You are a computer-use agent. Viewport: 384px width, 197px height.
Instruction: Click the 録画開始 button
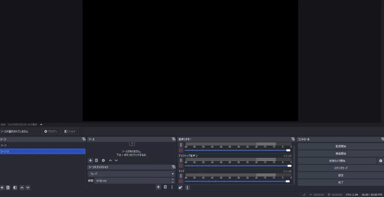tap(340, 154)
